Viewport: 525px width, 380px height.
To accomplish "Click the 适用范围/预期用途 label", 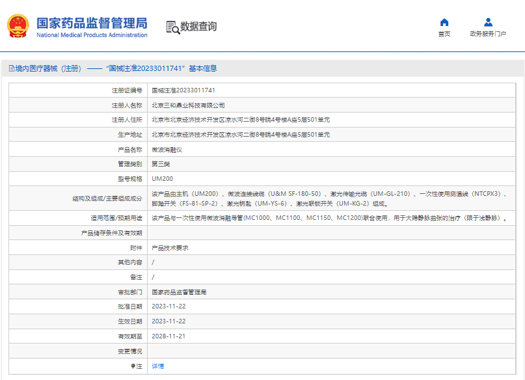I will click(x=116, y=218).
